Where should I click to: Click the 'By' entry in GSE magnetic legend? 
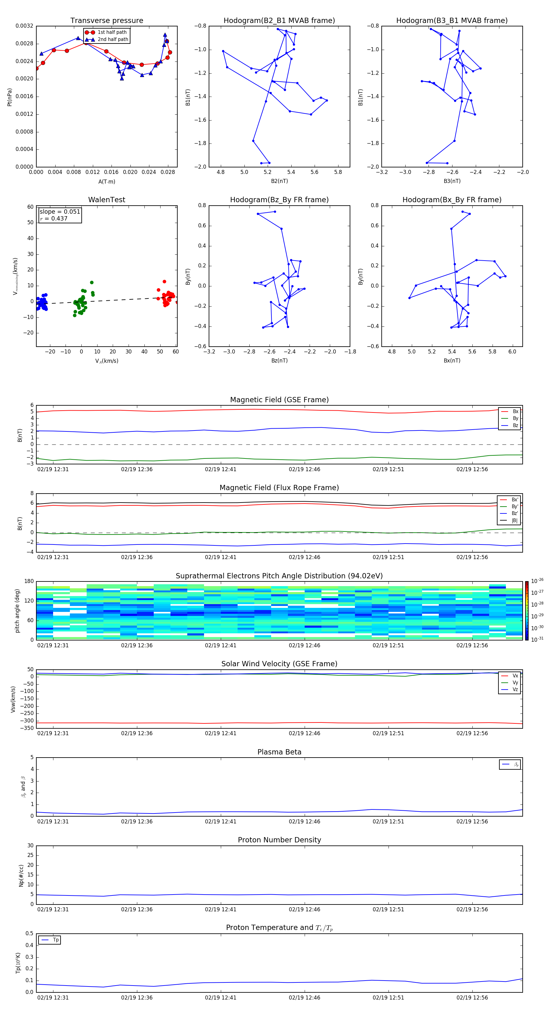tap(510, 418)
